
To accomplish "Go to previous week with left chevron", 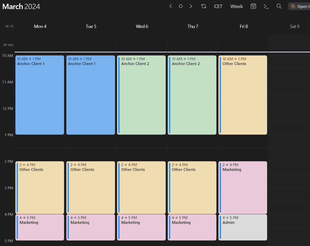I will tap(171, 6).
